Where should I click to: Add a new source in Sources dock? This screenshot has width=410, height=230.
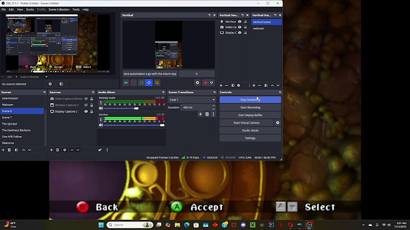click(x=51, y=150)
